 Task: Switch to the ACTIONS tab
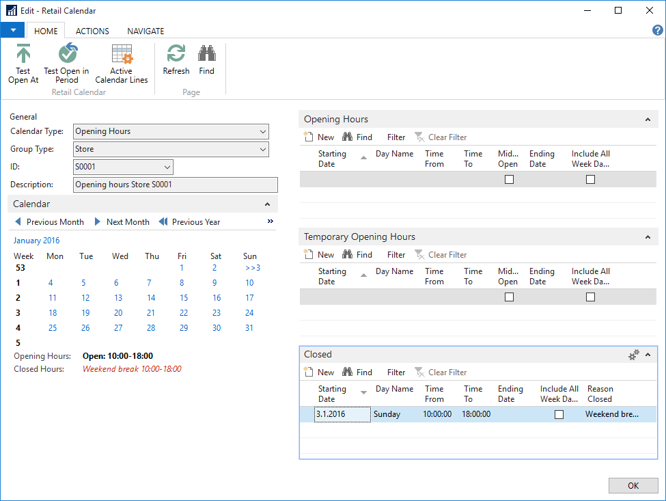tap(92, 31)
